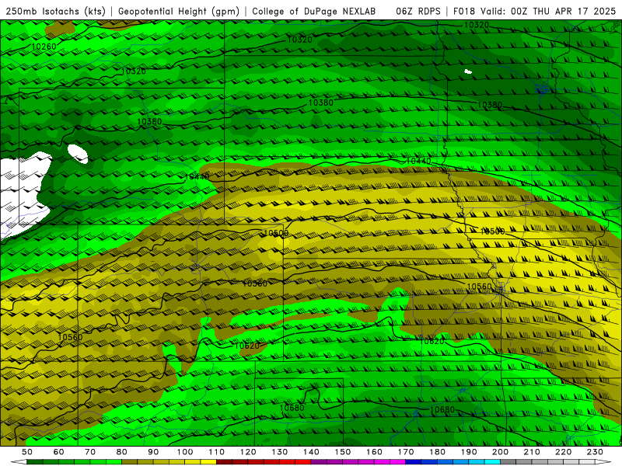
Task: Click the "F018 Valid: 00Z THU APR 17 2025" text
Action: click(x=534, y=11)
